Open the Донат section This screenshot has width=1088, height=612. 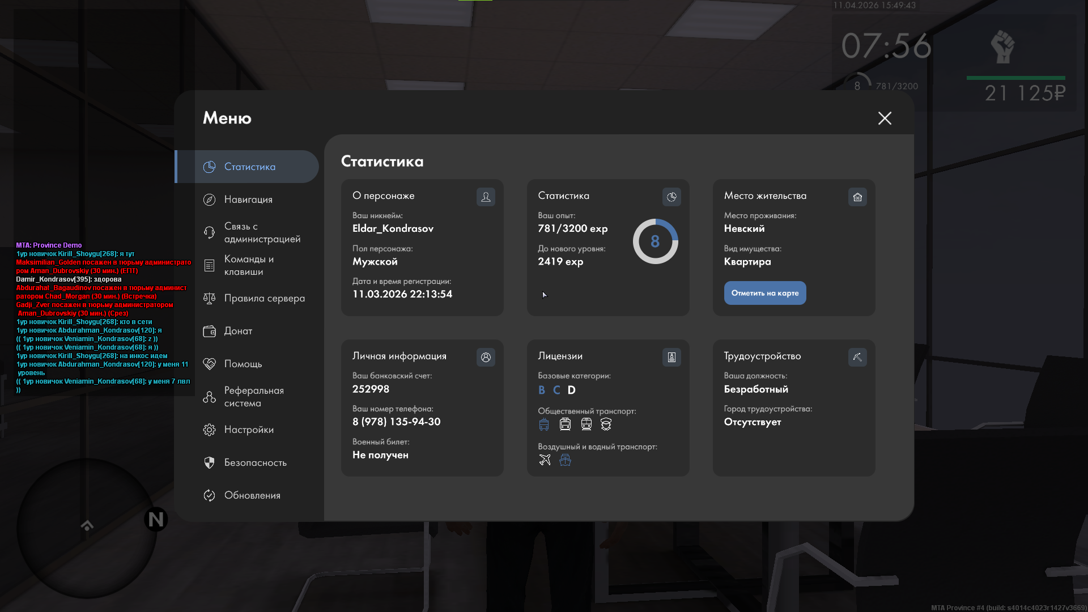[x=238, y=331]
